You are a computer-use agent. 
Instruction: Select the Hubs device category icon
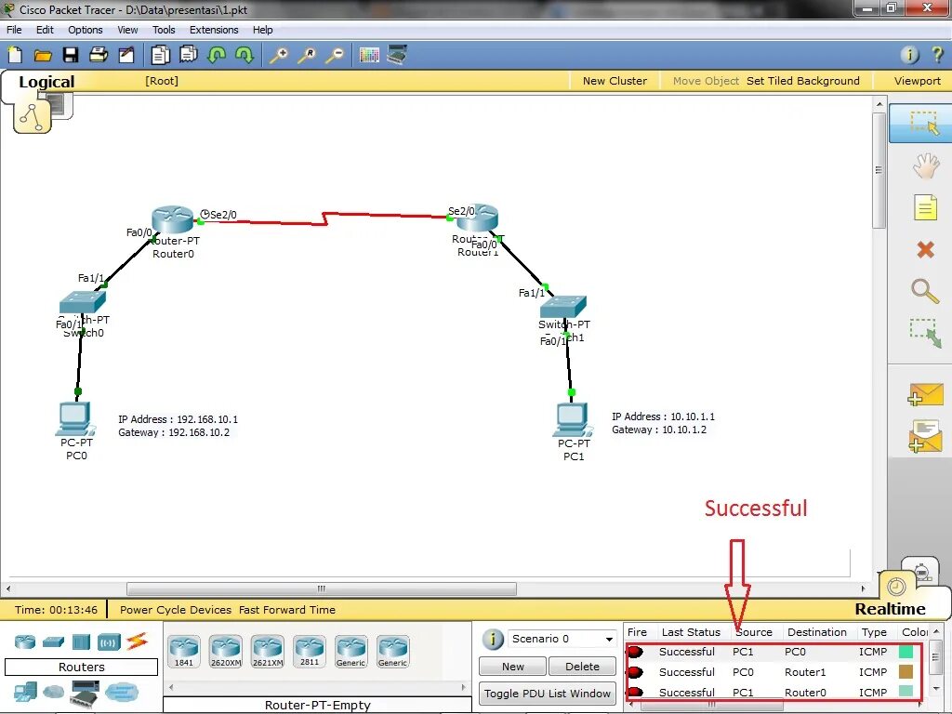[x=81, y=641]
